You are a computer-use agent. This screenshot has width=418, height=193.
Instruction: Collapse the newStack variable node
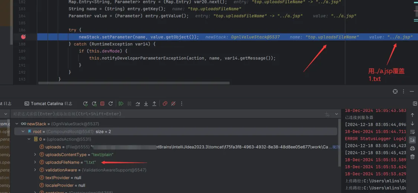point(17,124)
